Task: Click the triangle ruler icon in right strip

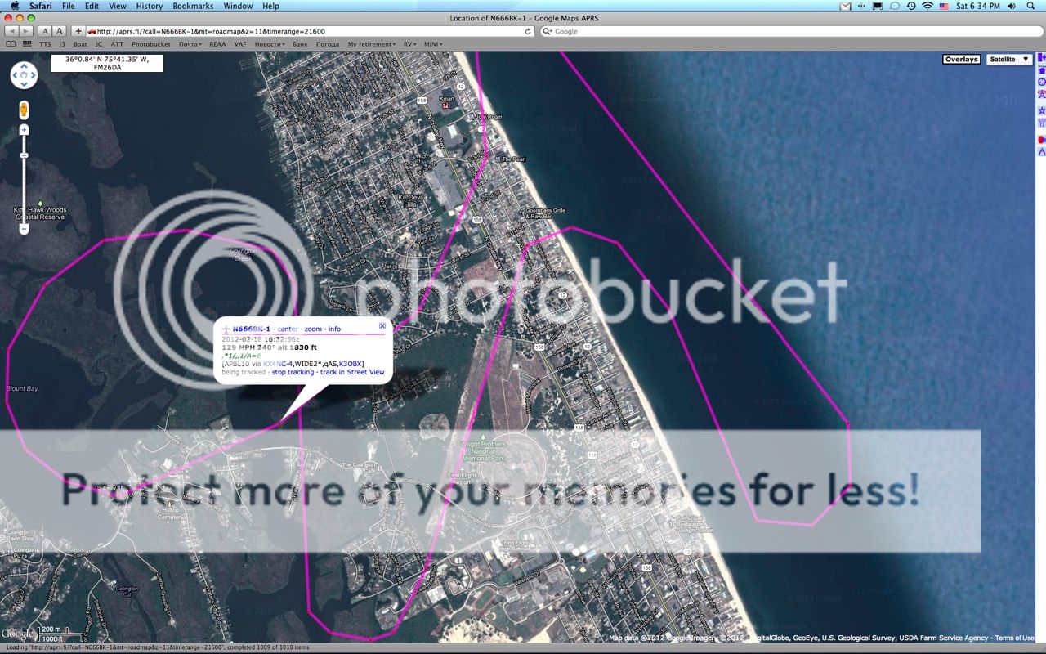Action: (1041, 152)
